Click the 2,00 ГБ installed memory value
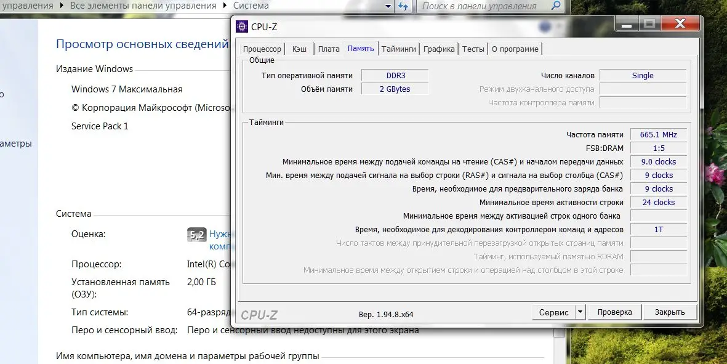The height and width of the screenshot is (364, 727). click(201, 282)
